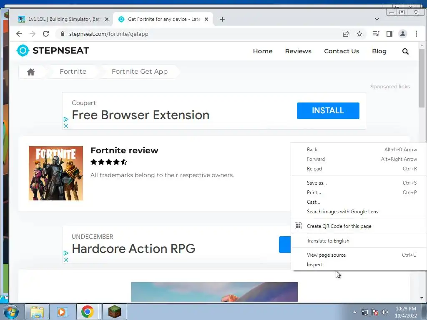Select Print... in the context menu

[x=359, y=192]
